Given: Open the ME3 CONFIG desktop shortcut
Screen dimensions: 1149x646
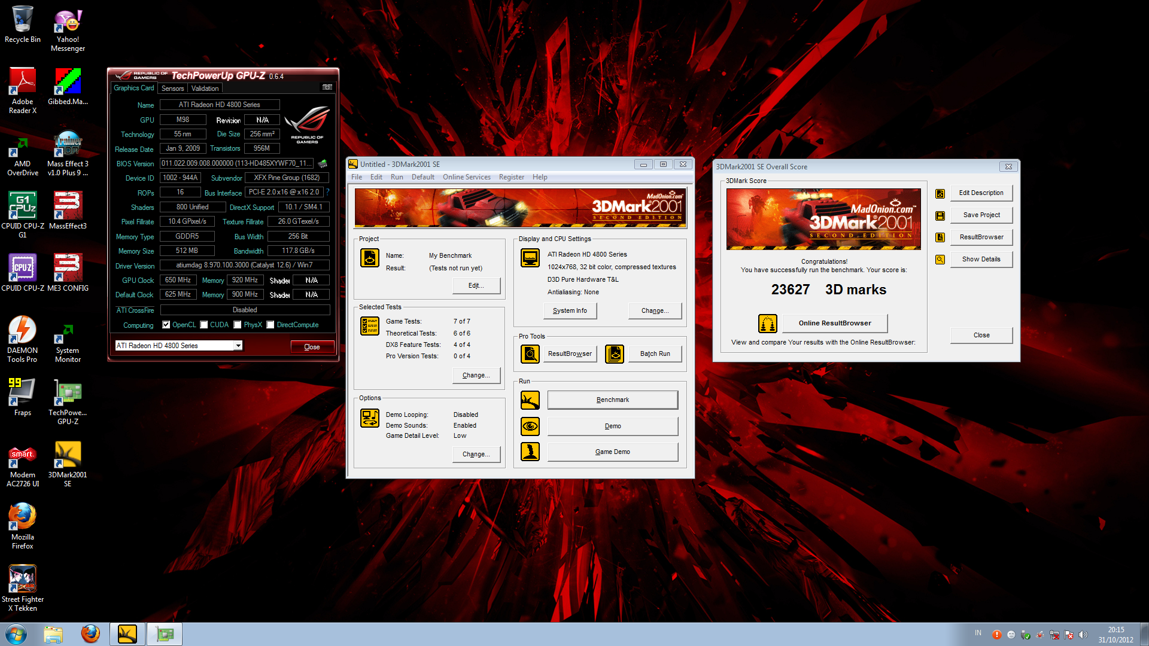Looking at the screenshot, I should coord(68,273).
